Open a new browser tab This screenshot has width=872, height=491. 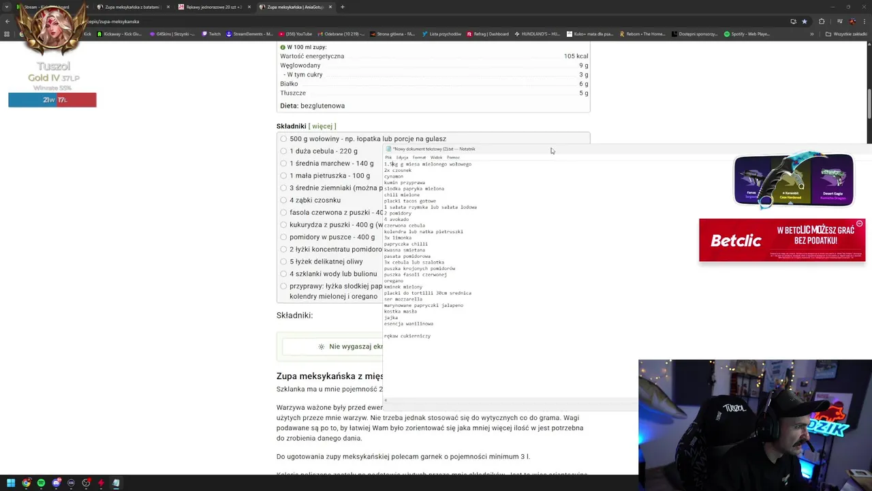[x=343, y=7]
